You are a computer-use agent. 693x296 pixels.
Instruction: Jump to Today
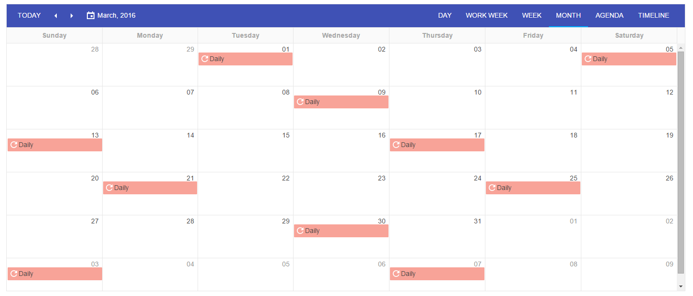pyautogui.click(x=29, y=15)
